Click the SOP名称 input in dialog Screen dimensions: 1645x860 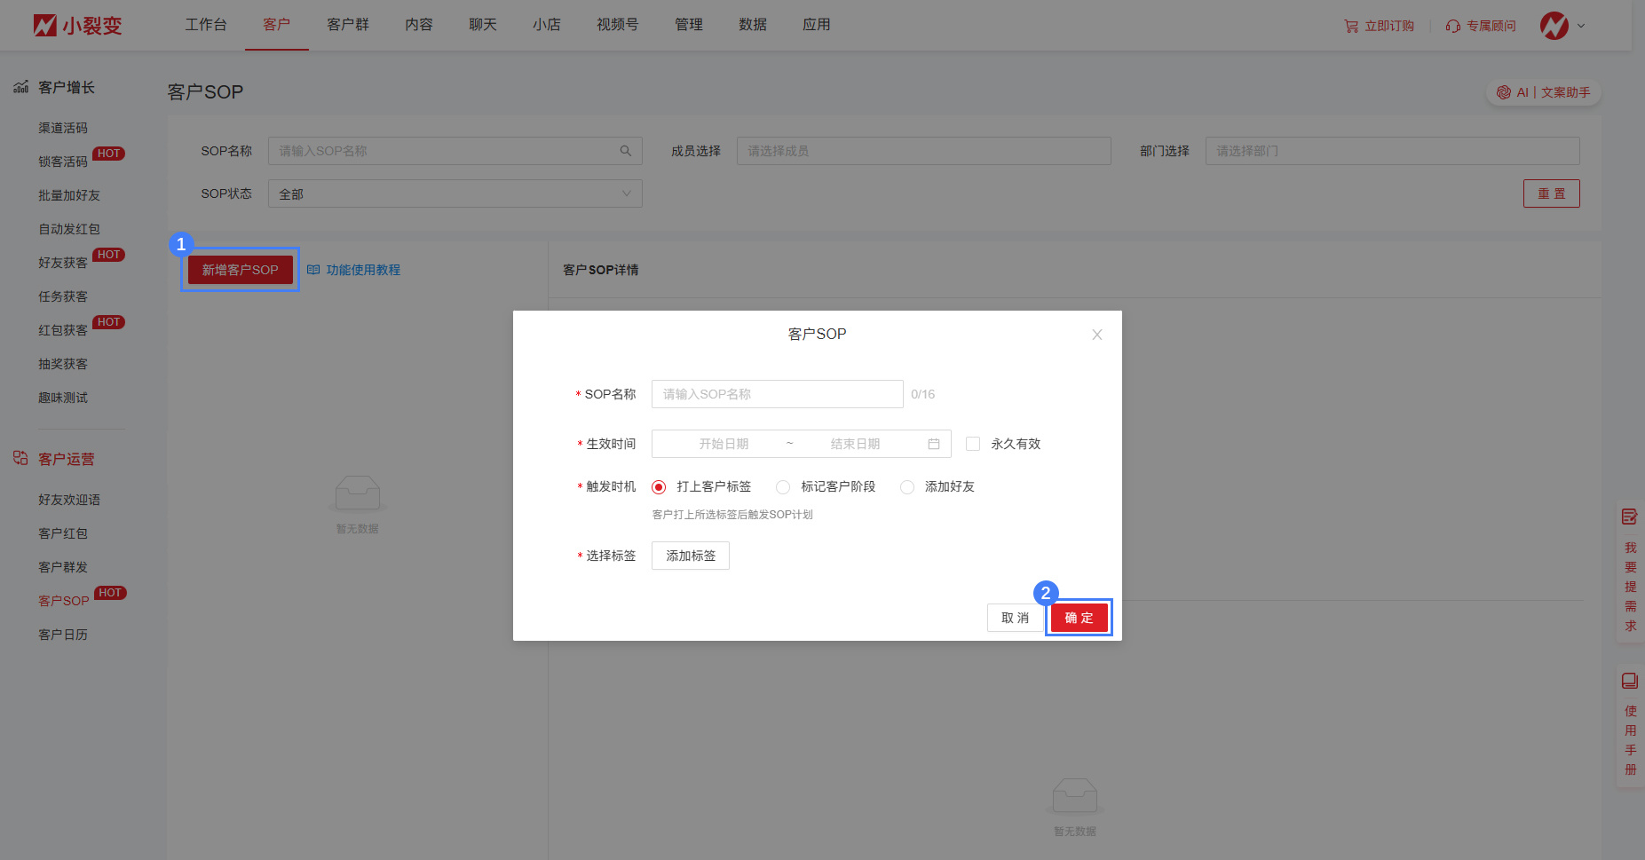tap(777, 394)
